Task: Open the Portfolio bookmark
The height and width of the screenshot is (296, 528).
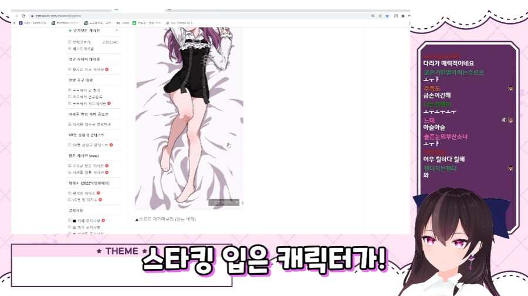Action: coord(65,23)
